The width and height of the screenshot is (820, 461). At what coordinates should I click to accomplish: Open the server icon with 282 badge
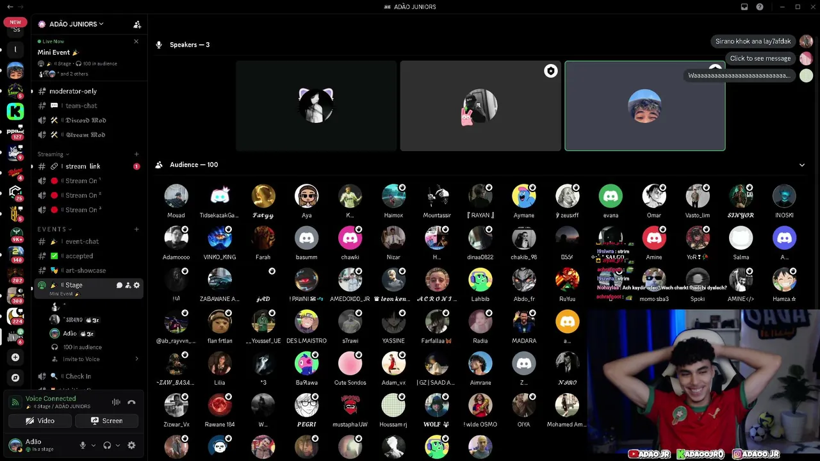(15, 275)
